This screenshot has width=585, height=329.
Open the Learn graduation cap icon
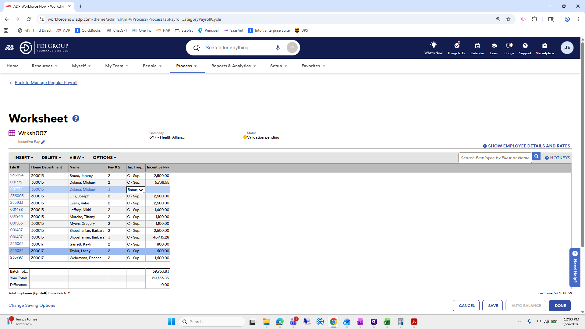coord(494,46)
